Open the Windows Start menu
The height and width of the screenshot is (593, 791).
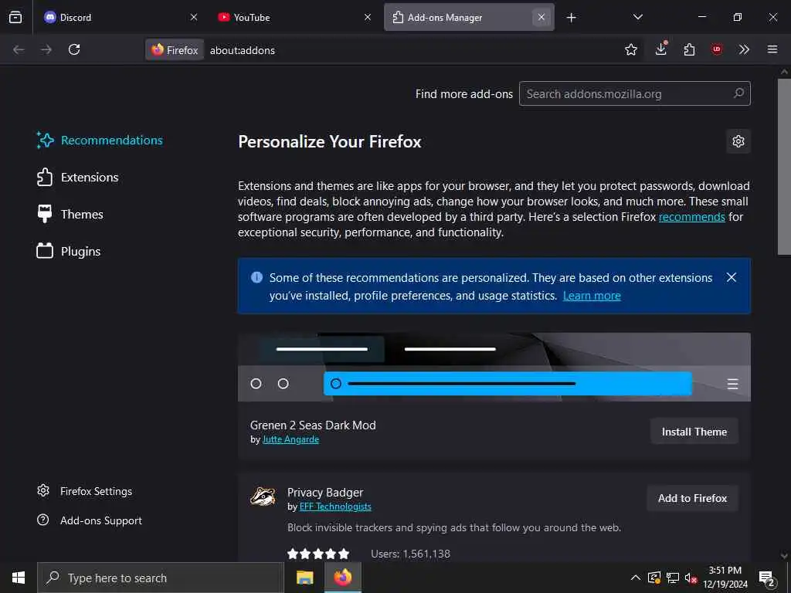pyautogui.click(x=19, y=578)
